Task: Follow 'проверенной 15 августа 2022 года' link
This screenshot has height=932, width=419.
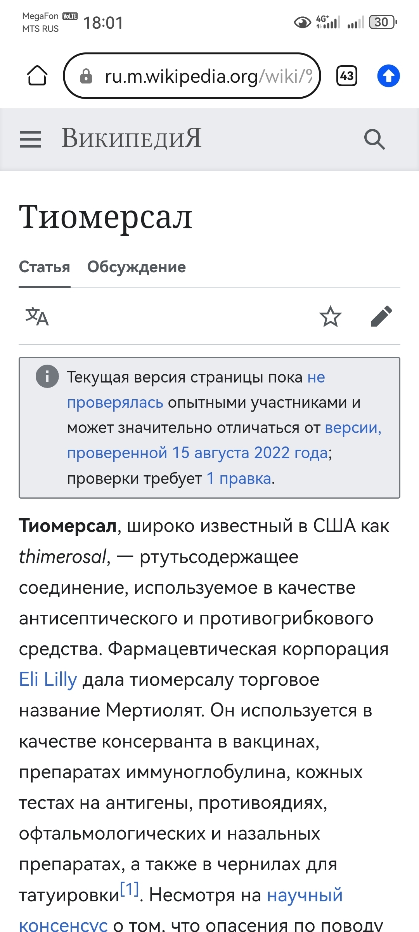Action: coord(198,453)
